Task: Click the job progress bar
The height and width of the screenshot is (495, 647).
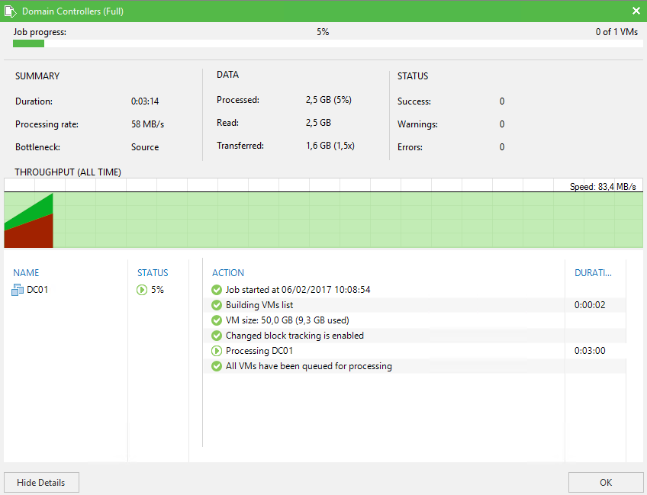Action: tap(327, 43)
